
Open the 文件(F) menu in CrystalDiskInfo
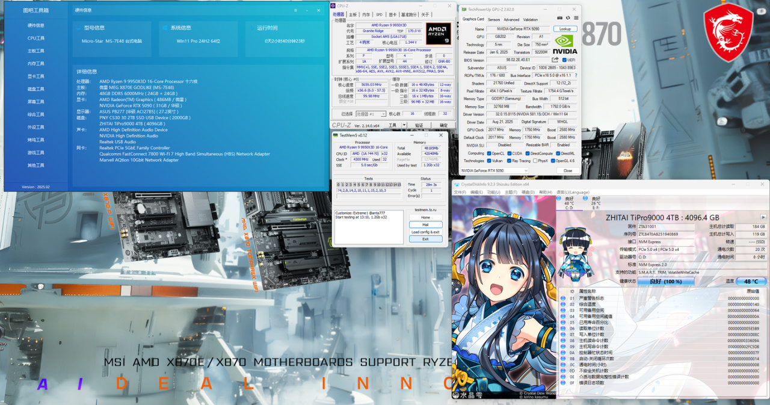coord(460,192)
